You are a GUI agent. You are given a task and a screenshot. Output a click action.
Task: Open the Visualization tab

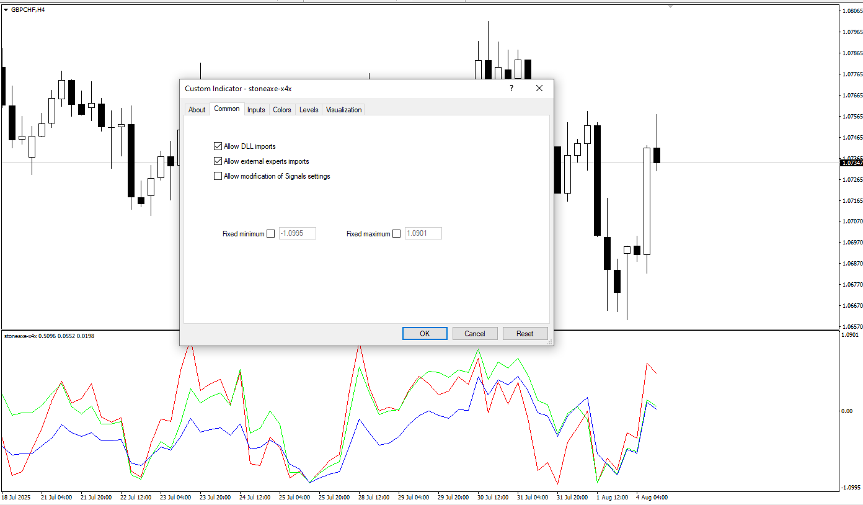343,110
